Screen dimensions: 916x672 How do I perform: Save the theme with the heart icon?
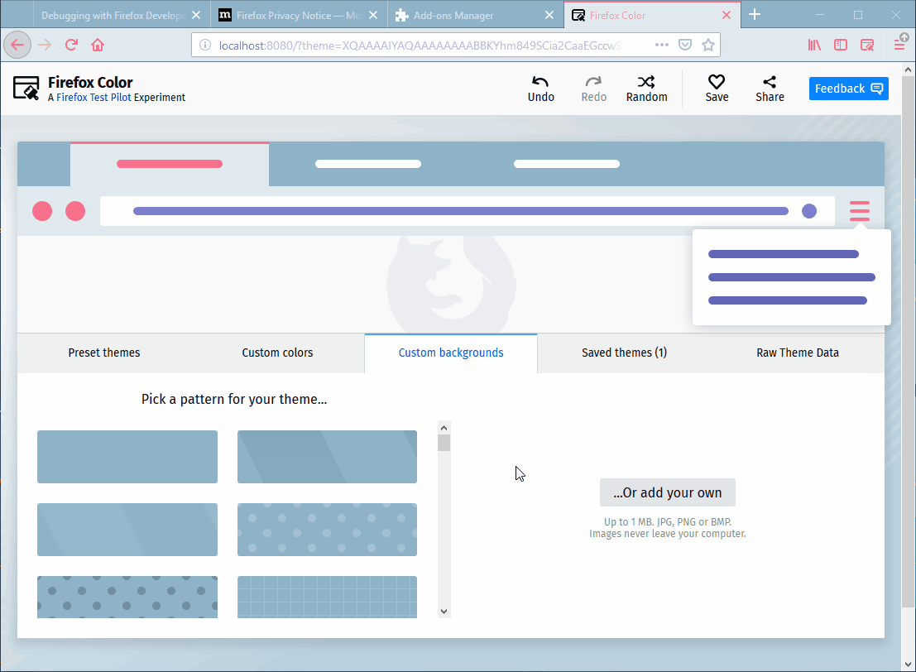point(717,89)
